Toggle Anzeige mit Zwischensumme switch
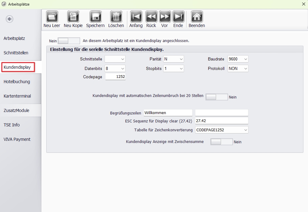The image size is (308, 212). coord(221,142)
